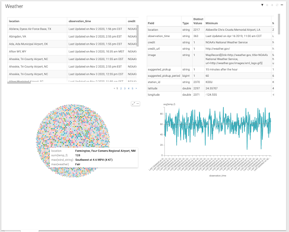Go to the next table page arrow
The height and width of the screenshot is (232, 289).
coord(136,88)
